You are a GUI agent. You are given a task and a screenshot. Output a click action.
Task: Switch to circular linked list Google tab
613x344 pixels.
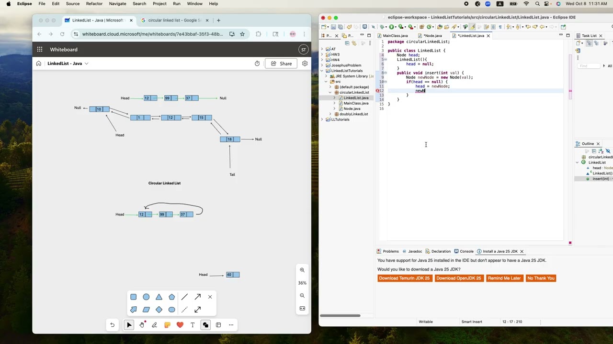point(174,20)
